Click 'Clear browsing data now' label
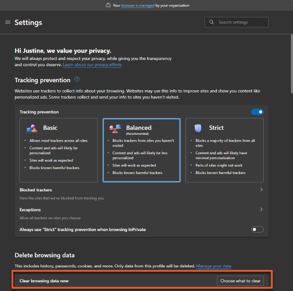293x291 pixels. coord(44,281)
